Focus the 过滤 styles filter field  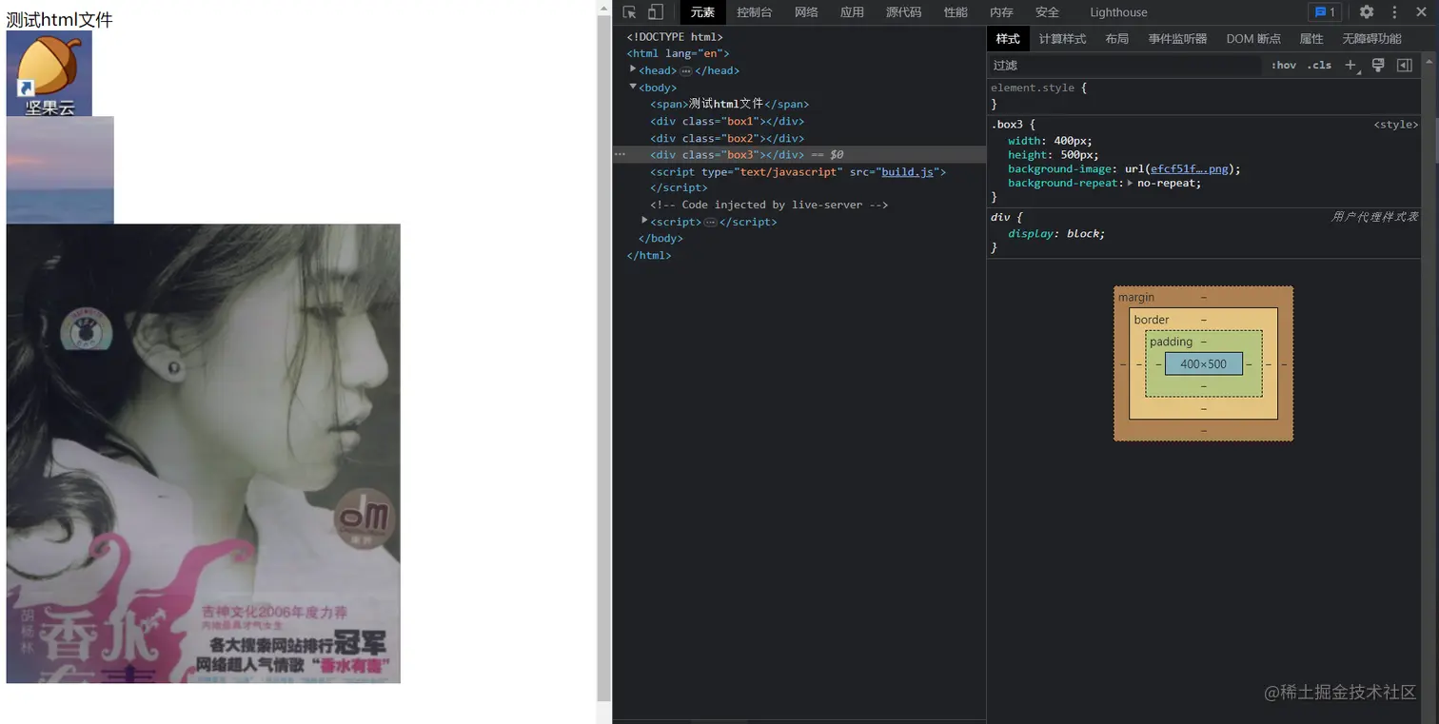1125,65
